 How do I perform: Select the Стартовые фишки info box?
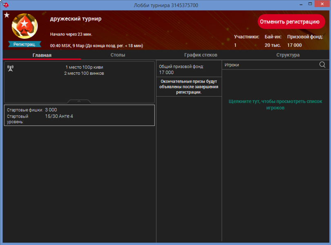79,115
